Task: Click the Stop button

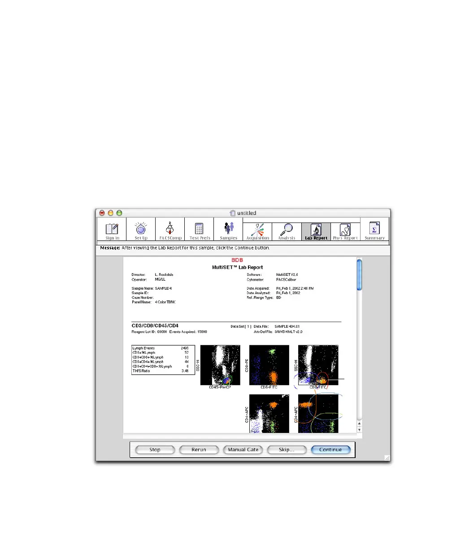Action: [x=155, y=450]
